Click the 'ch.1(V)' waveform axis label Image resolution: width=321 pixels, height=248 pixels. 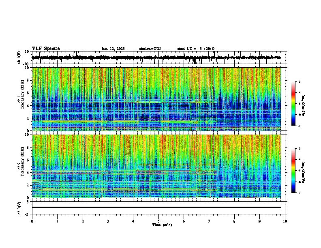point(19,58)
